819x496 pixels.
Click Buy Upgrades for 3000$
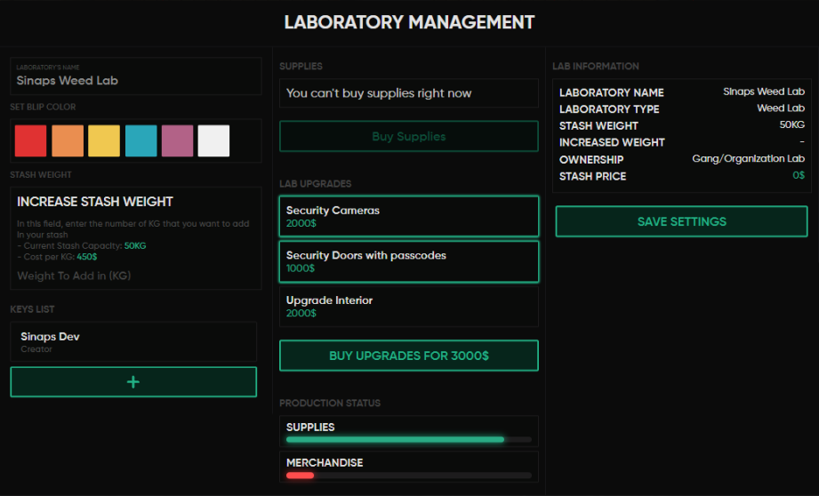coord(408,356)
